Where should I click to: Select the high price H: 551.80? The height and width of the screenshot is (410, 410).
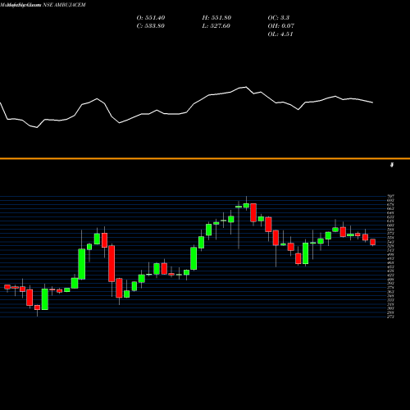pos(216,18)
